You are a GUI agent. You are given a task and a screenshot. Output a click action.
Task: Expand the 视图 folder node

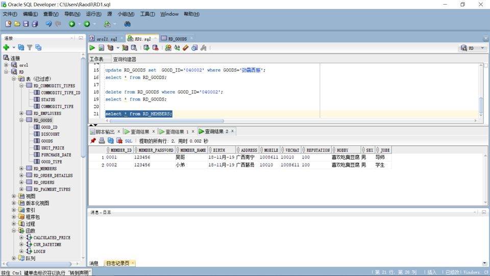(x=14, y=196)
